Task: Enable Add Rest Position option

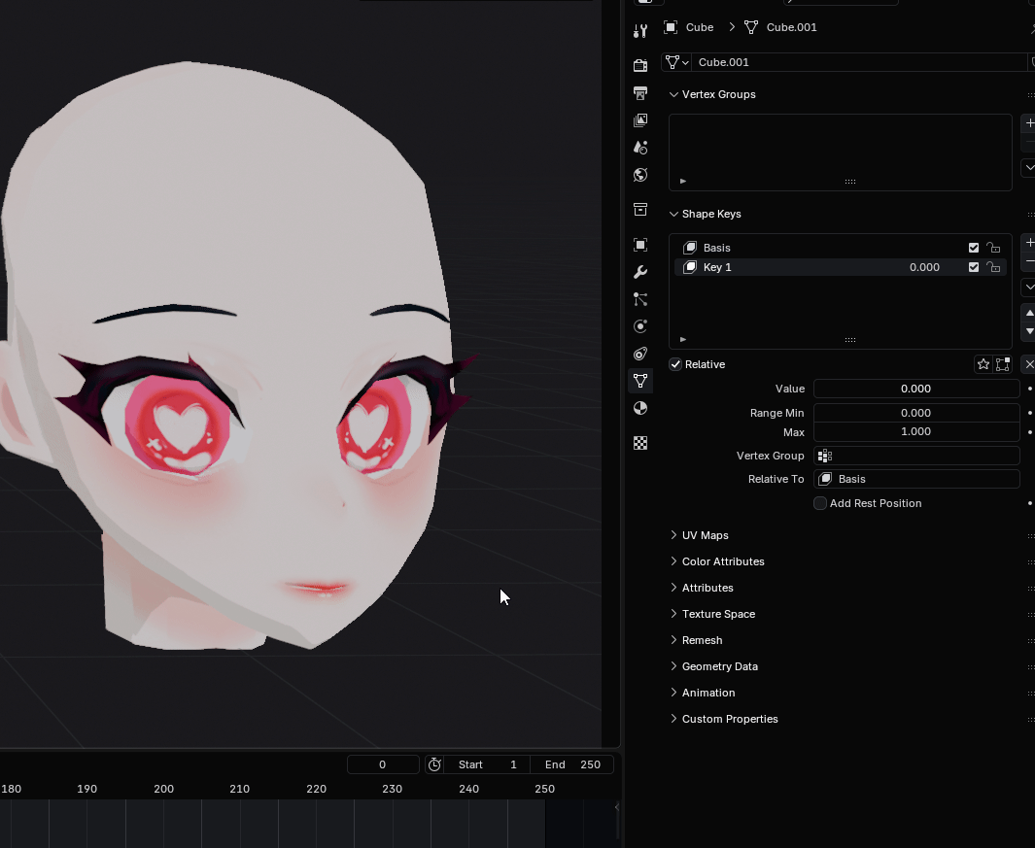Action: click(820, 503)
